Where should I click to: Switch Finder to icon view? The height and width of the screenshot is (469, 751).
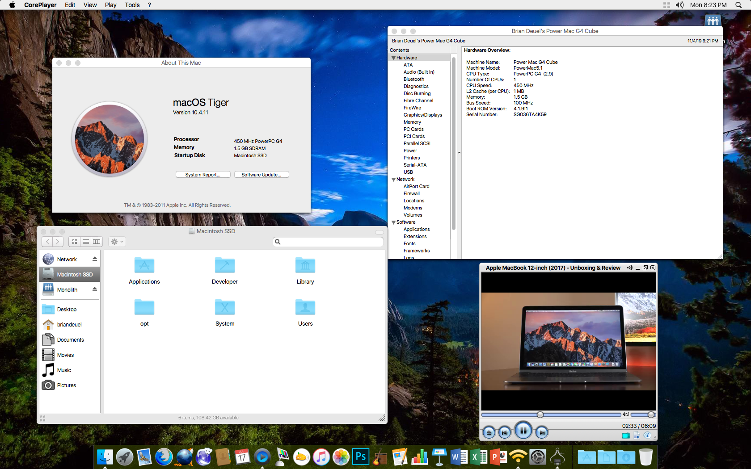point(75,242)
